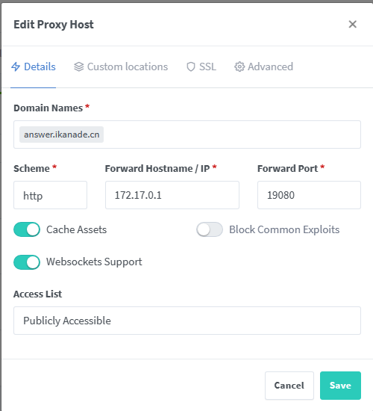Enable Block Common Exploits switch
Viewport: 373px width, 411px height.
click(x=210, y=229)
